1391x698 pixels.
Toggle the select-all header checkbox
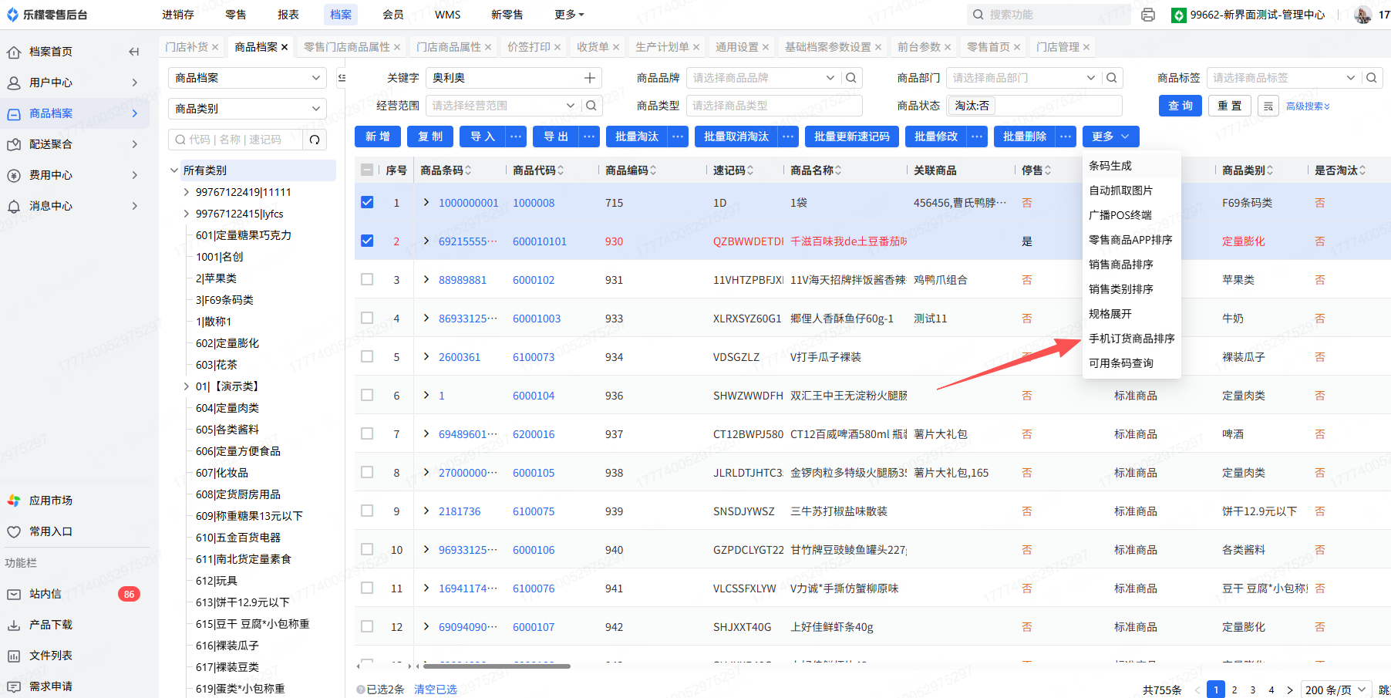(x=367, y=170)
